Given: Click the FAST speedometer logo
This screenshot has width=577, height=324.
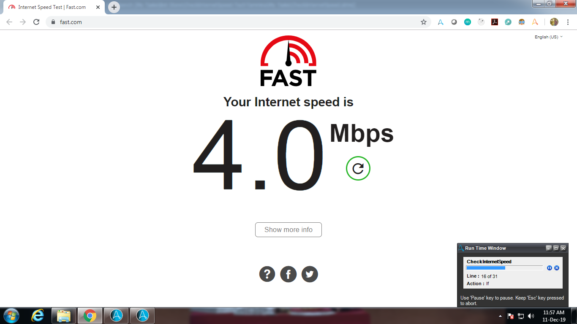Looking at the screenshot, I should pyautogui.click(x=288, y=61).
